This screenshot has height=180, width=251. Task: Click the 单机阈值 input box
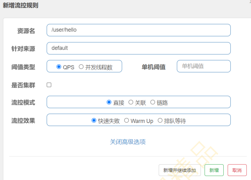coord(203,66)
